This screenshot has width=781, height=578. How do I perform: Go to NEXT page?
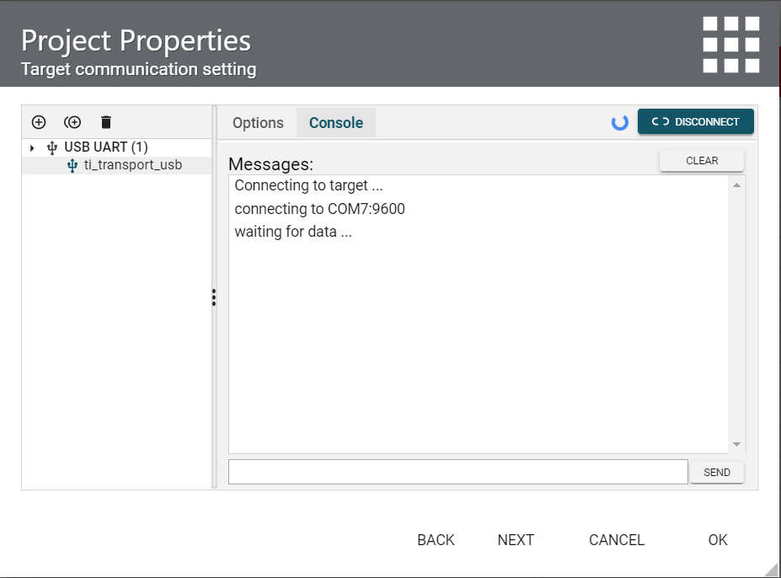click(516, 540)
